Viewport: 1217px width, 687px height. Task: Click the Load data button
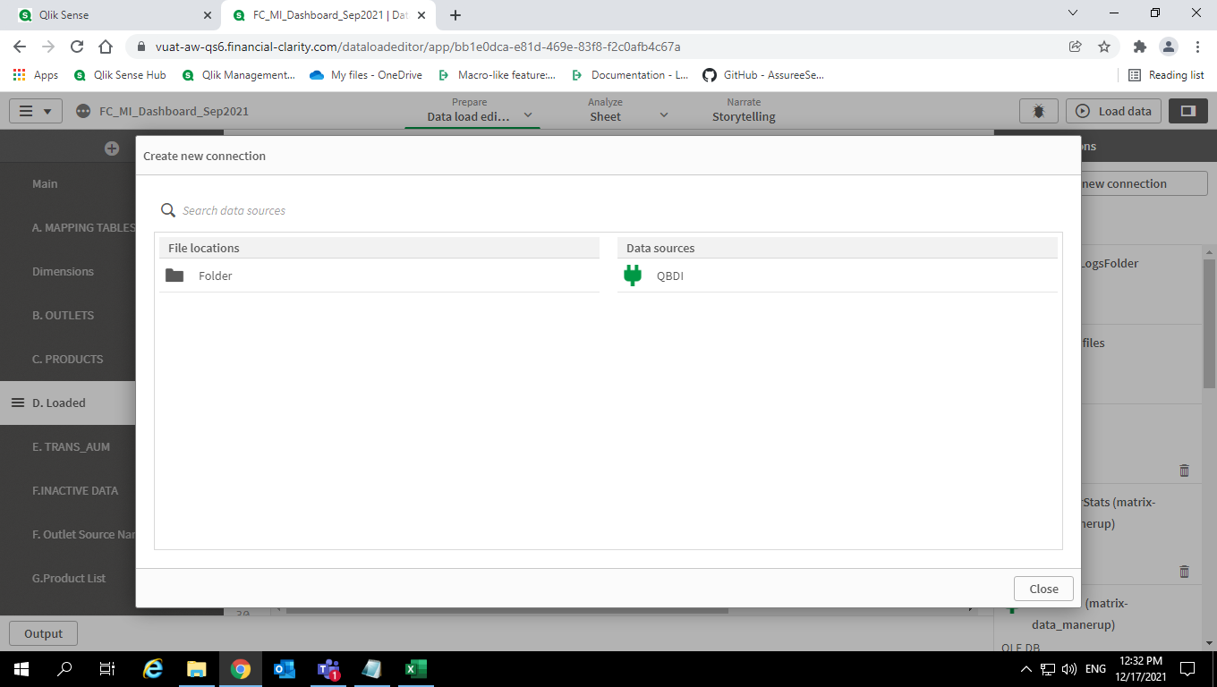click(x=1113, y=110)
